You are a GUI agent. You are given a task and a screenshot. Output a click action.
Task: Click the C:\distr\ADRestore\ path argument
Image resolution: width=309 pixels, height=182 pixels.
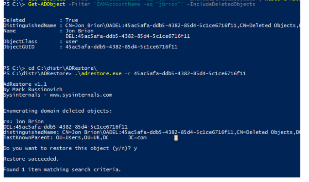pos(67,68)
